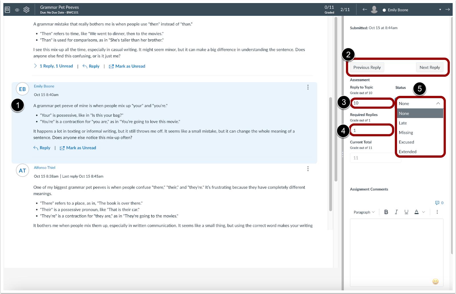
Task: Italicize text in the comment editor
Action: click(396, 212)
